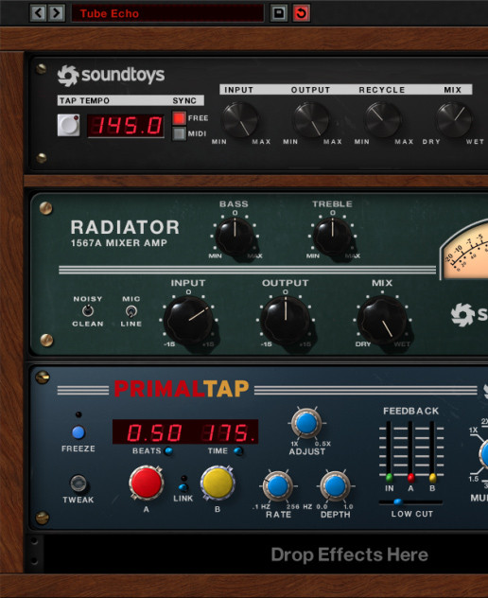Screen dimensions: 488x598
Task: Enable MIDI sync mode
Action: tap(179, 133)
